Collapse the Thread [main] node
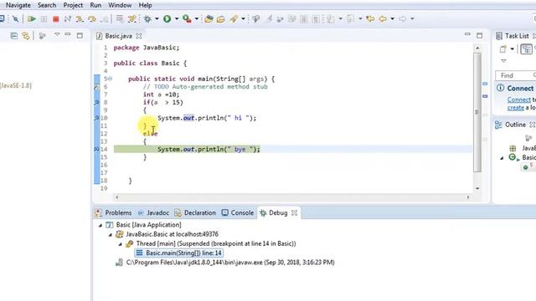The width and height of the screenshot is (536, 301). point(120,244)
